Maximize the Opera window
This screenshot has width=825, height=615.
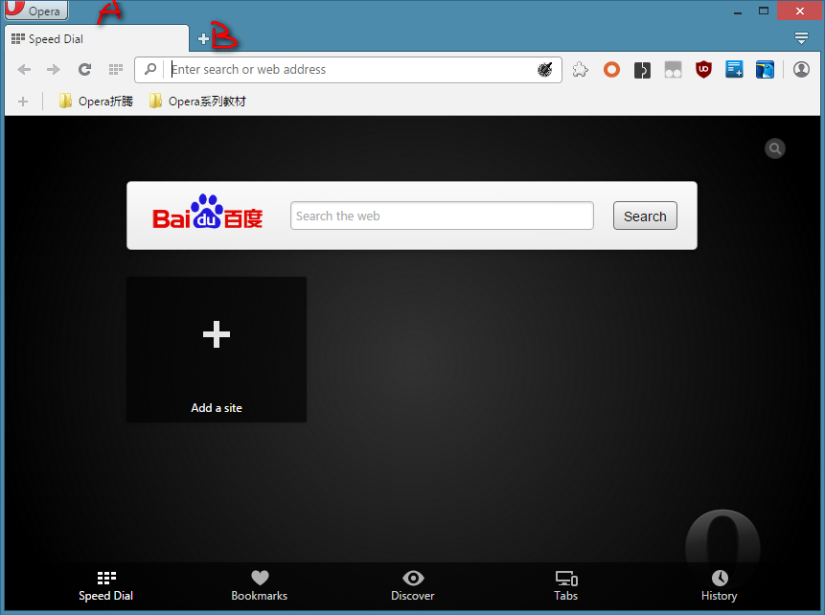764,11
